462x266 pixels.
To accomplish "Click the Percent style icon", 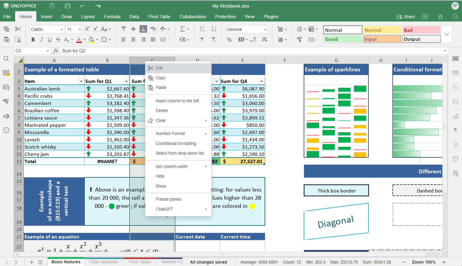I will tap(229, 39).
